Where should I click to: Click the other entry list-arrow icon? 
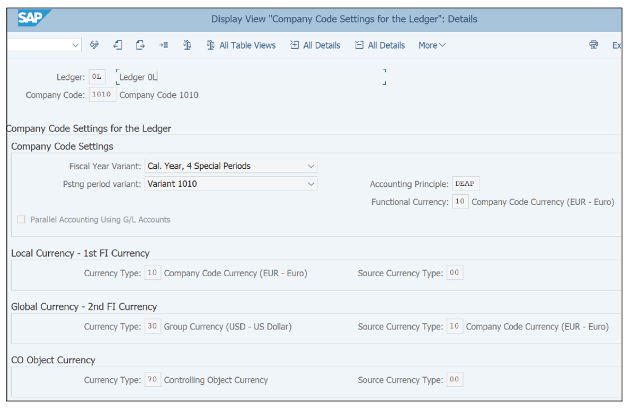click(x=164, y=45)
